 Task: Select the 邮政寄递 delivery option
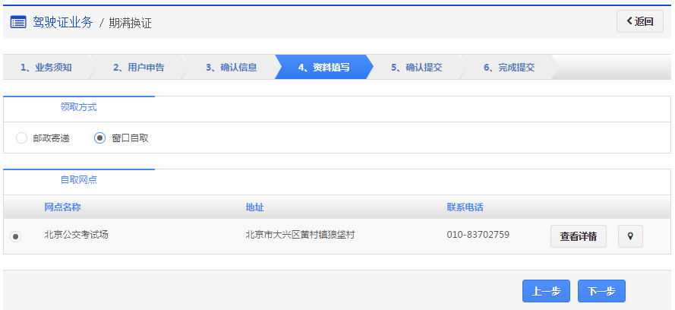coord(21,138)
